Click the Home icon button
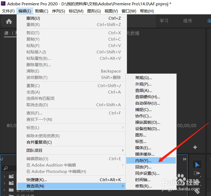Screen dimensions: 211x196 click(9, 21)
